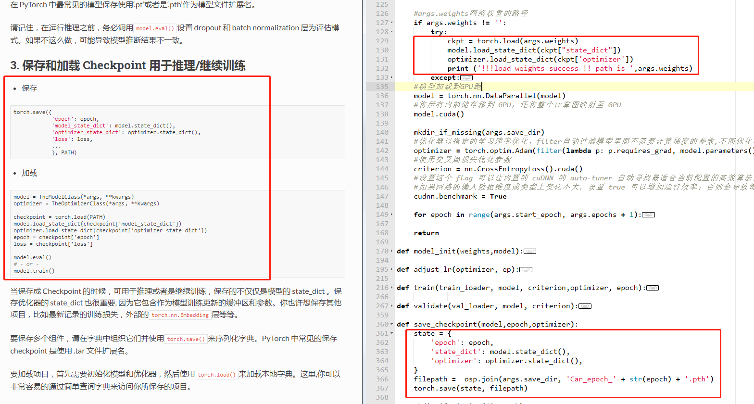Click 'mkdir_if_missing(args.save_dir)' line in editor
Image resolution: width=754 pixels, height=404 pixels.
tap(479, 132)
